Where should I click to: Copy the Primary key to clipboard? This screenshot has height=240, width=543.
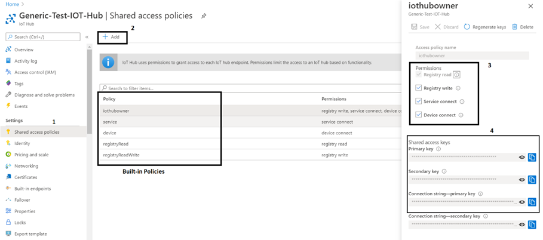(532, 157)
